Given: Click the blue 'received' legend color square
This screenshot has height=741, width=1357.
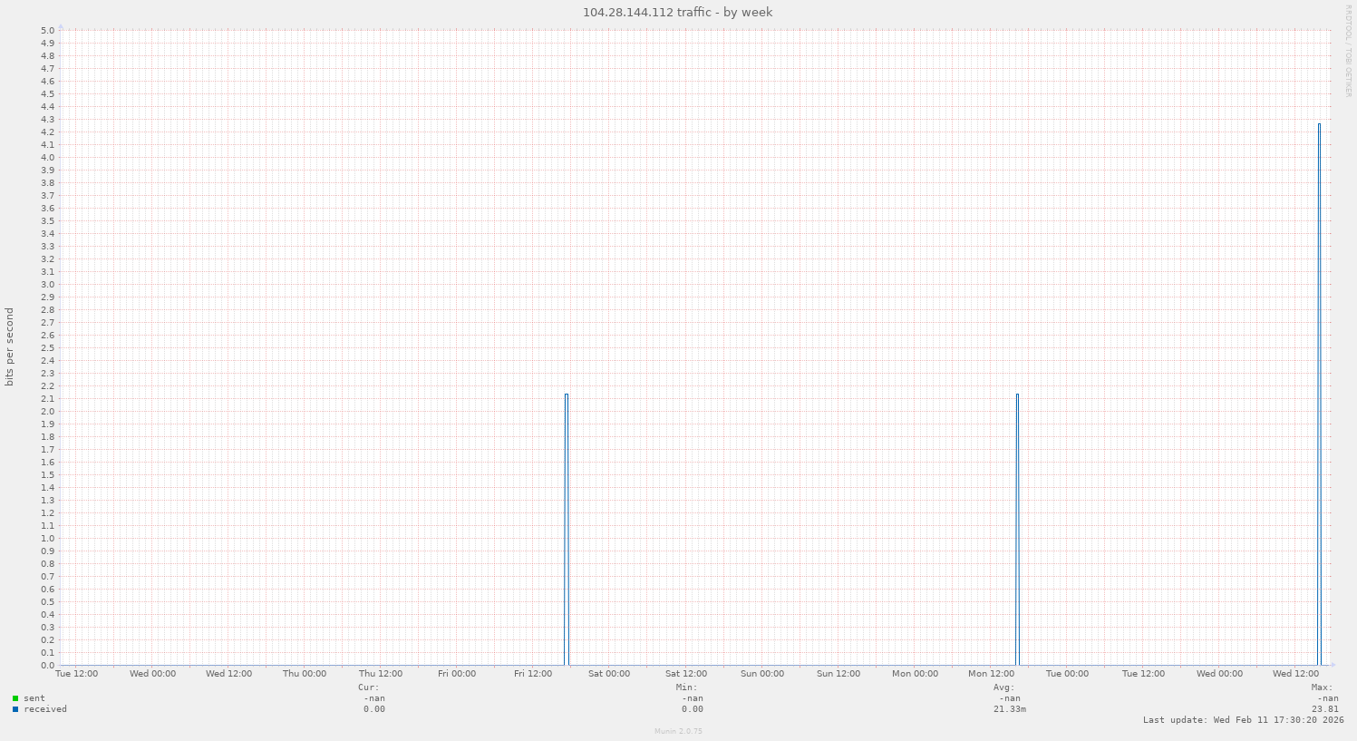Looking at the screenshot, I should click(x=15, y=709).
